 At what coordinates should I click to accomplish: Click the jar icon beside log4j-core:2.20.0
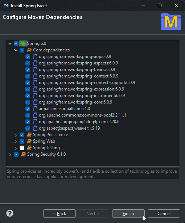coord(35,122)
